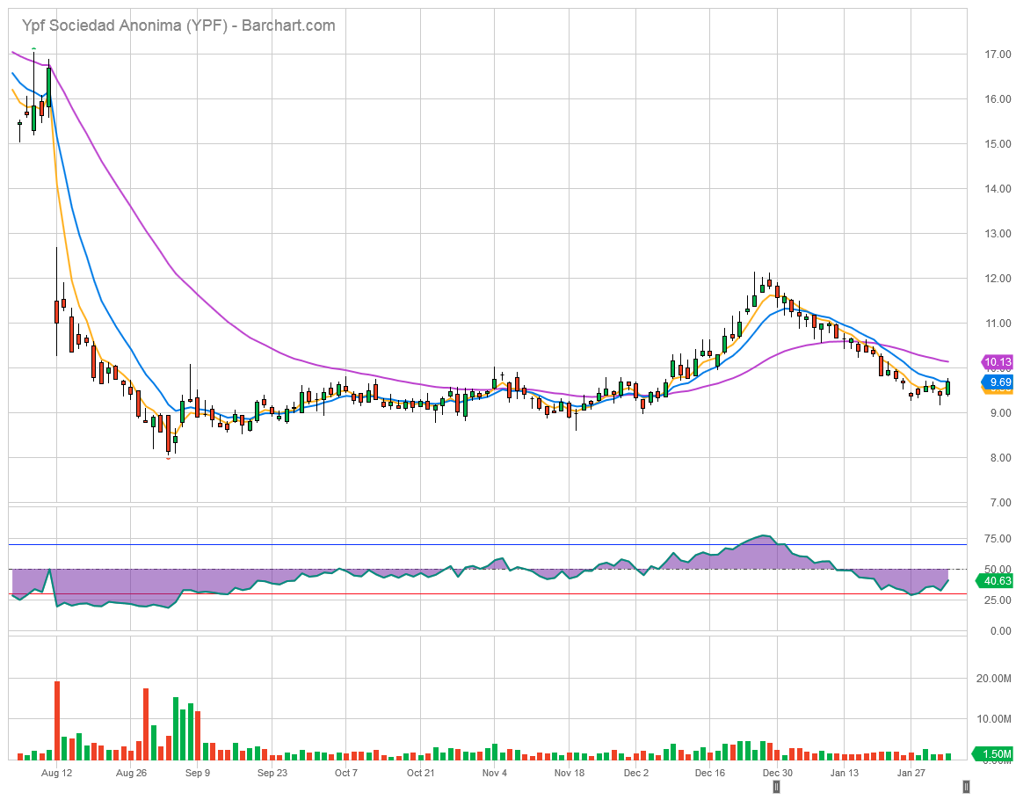Click the 20.00M volume axis label
Viewport: 1016px width, 800px height.
994,679
